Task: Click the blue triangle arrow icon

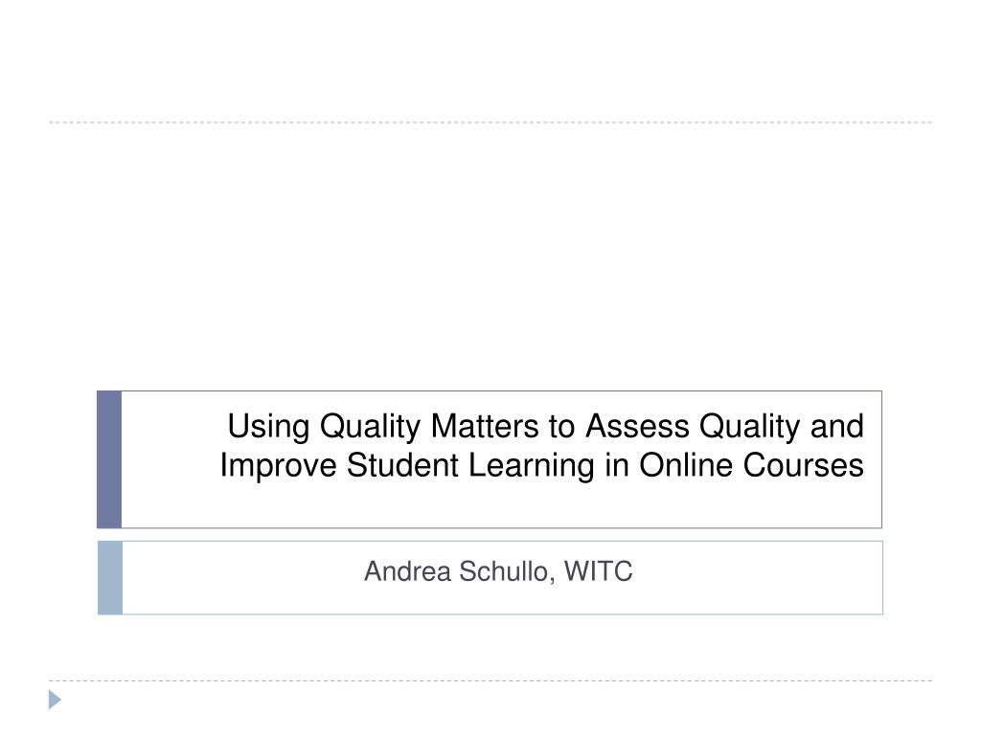Action: pos(55,700)
